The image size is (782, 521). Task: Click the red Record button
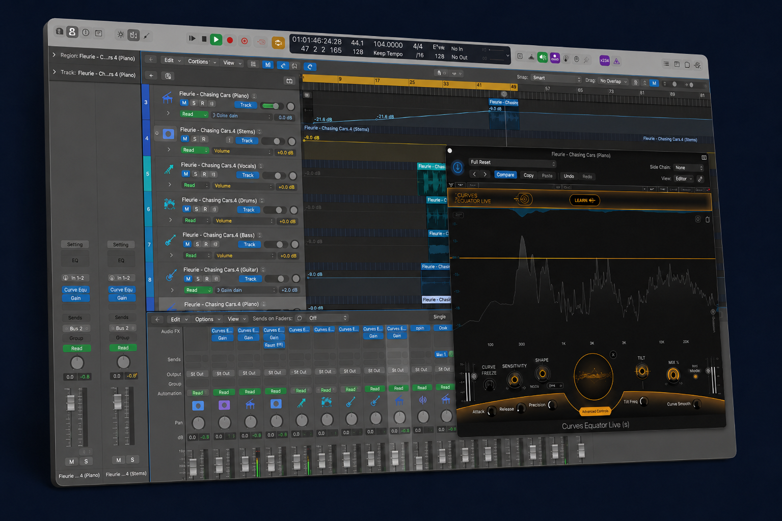(x=230, y=40)
